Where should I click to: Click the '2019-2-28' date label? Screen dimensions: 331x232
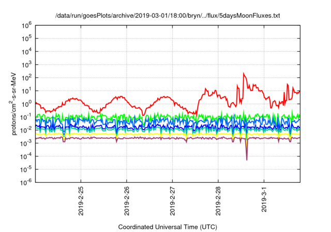[x=218, y=201]
